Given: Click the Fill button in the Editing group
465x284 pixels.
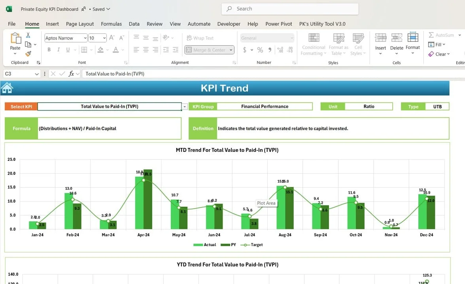Looking at the screenshot, I should point(437,45).
